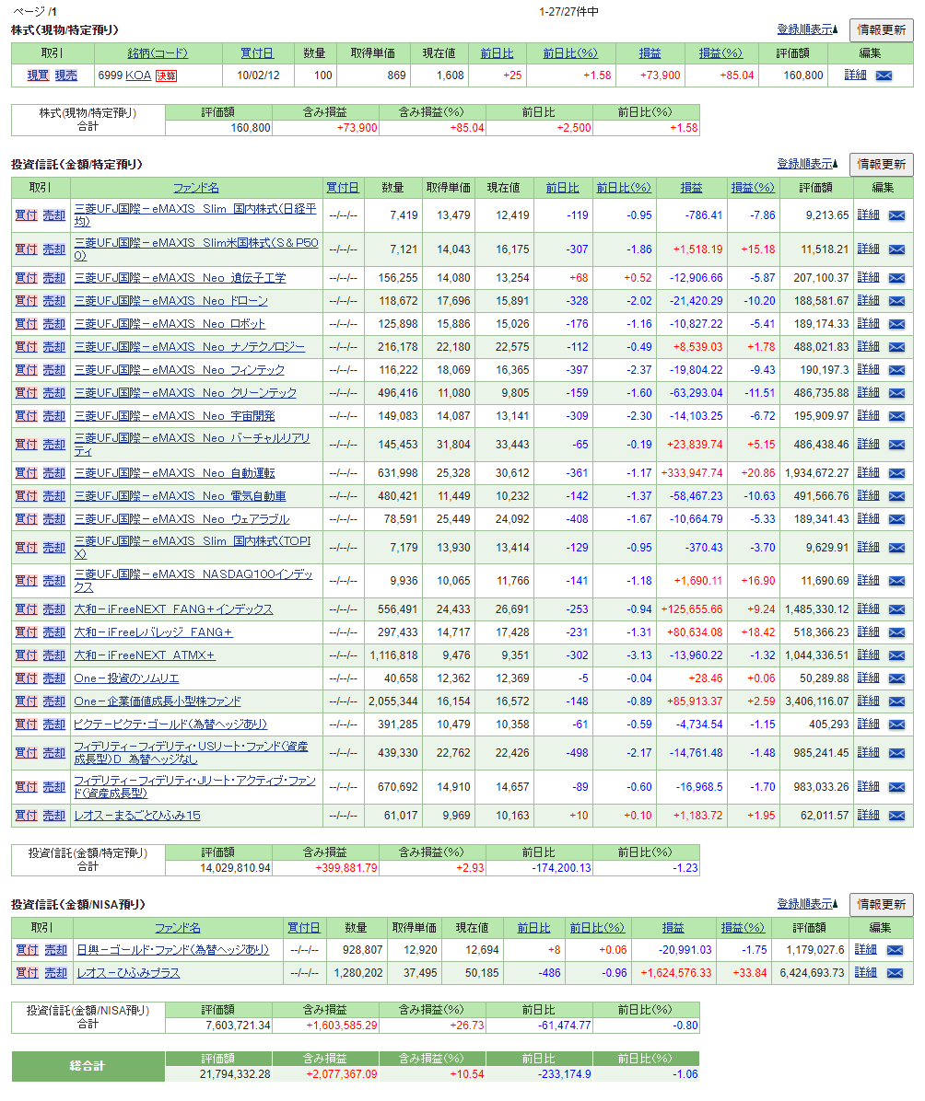Viewport: 925px width, 1101px height.
Task: Click 登録順表示 link in 投資信託 特定預り section
Action: coord(807,164)
